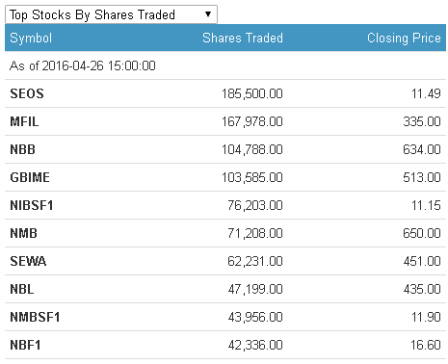Select the NBF1 stock symbol
This screenshot has height=364, width=448.
tap(25, 345)
